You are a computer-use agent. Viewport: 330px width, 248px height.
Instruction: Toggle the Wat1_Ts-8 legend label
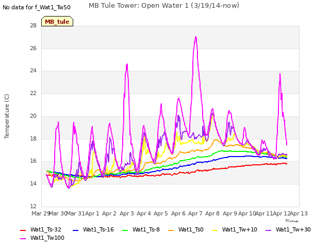(x=146, y=229)
